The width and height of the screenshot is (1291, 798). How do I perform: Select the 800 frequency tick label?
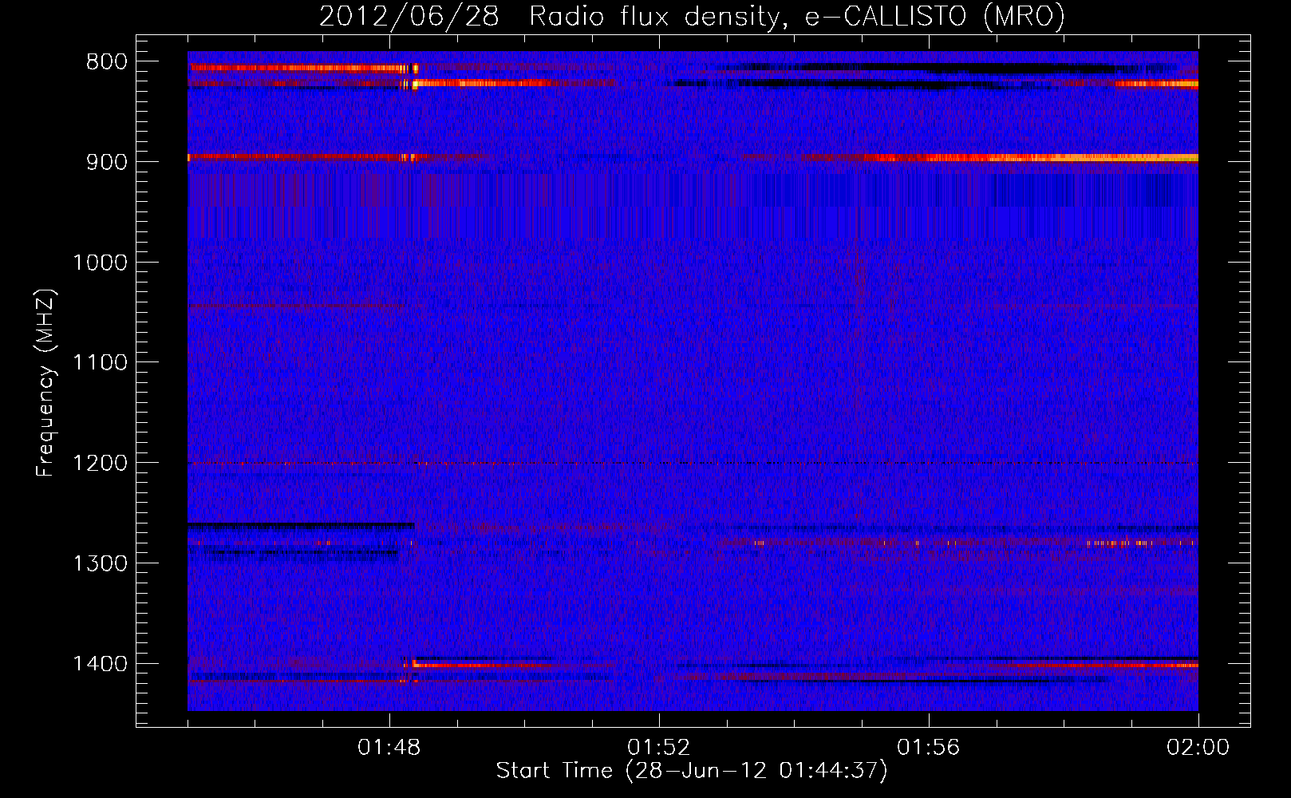pyautogui.click(x=107, y=62)
